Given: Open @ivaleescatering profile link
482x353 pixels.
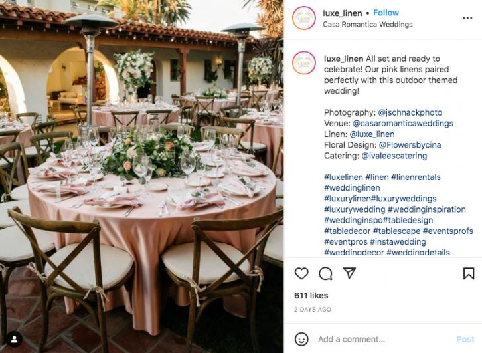Looking at the screenshot, I should pyautogui.click(x=394, y=156).
